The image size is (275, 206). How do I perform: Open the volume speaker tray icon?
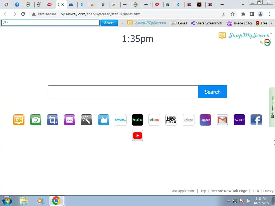[x=248, y=201]
